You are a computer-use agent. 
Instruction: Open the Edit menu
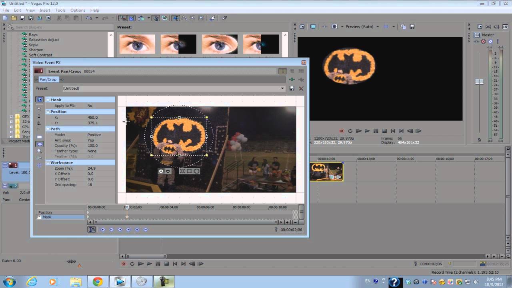pos(18,10)
